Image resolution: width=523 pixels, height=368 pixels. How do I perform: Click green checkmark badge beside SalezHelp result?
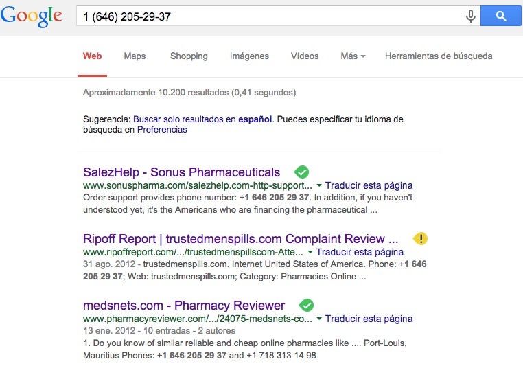301,172
